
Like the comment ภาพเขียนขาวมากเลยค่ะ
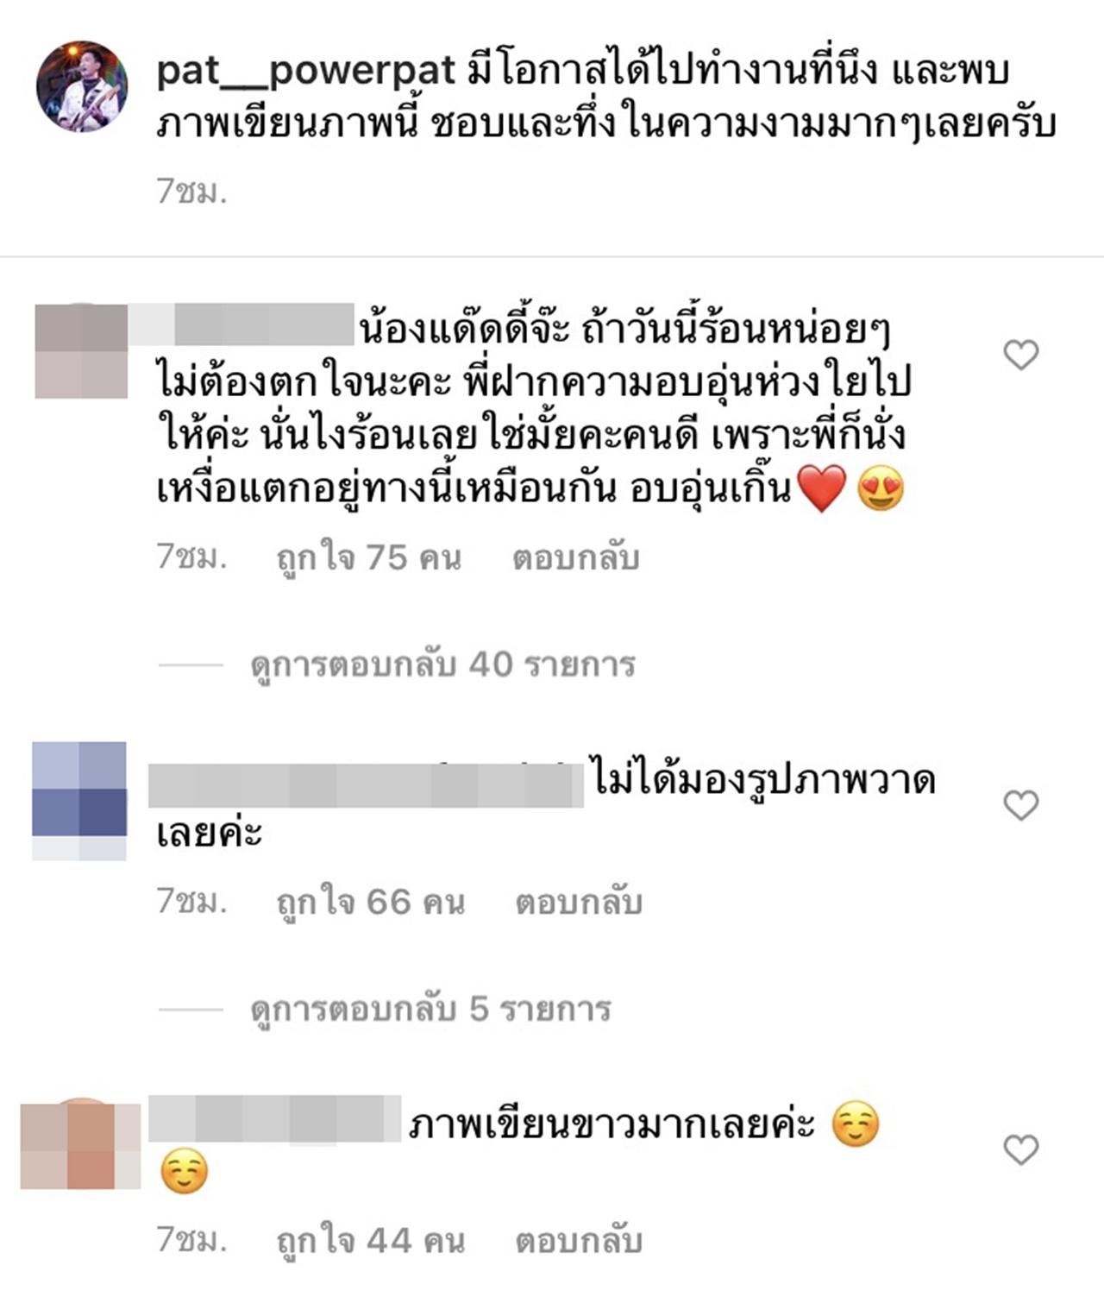(x=1021, y=1149)
